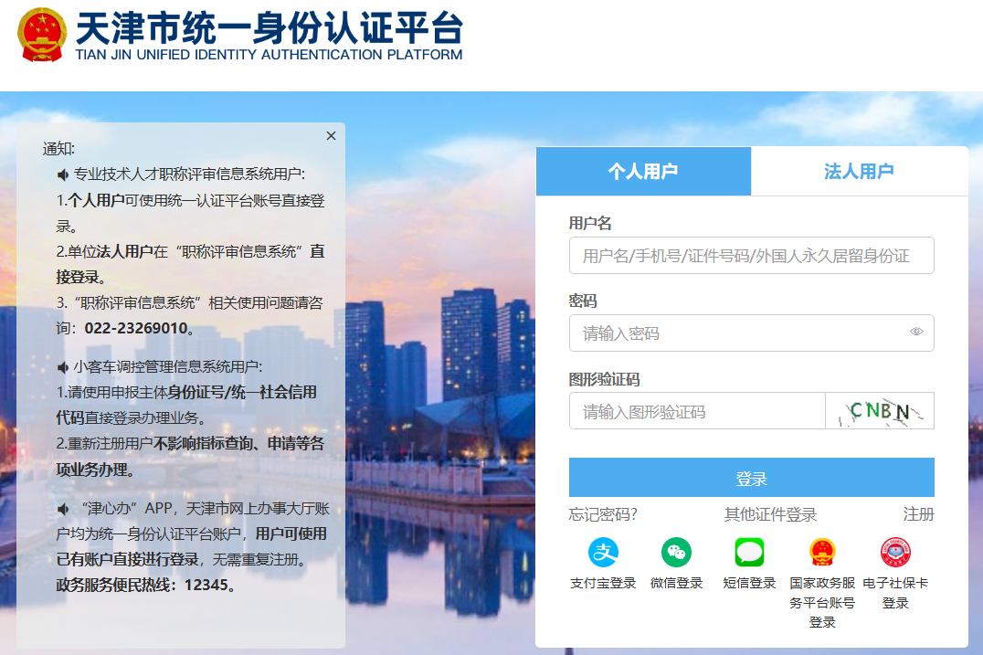
Task: Click the 用户名 field label
Action: click(x=590, y=223)
